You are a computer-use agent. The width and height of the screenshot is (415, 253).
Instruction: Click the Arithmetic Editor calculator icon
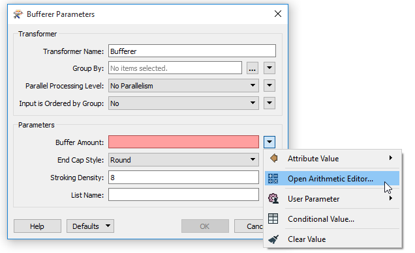pyautogui.click(x=273, y=179)
